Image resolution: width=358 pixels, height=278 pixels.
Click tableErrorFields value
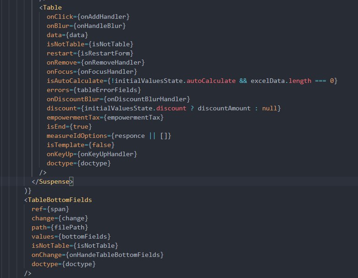click(107, 90)
